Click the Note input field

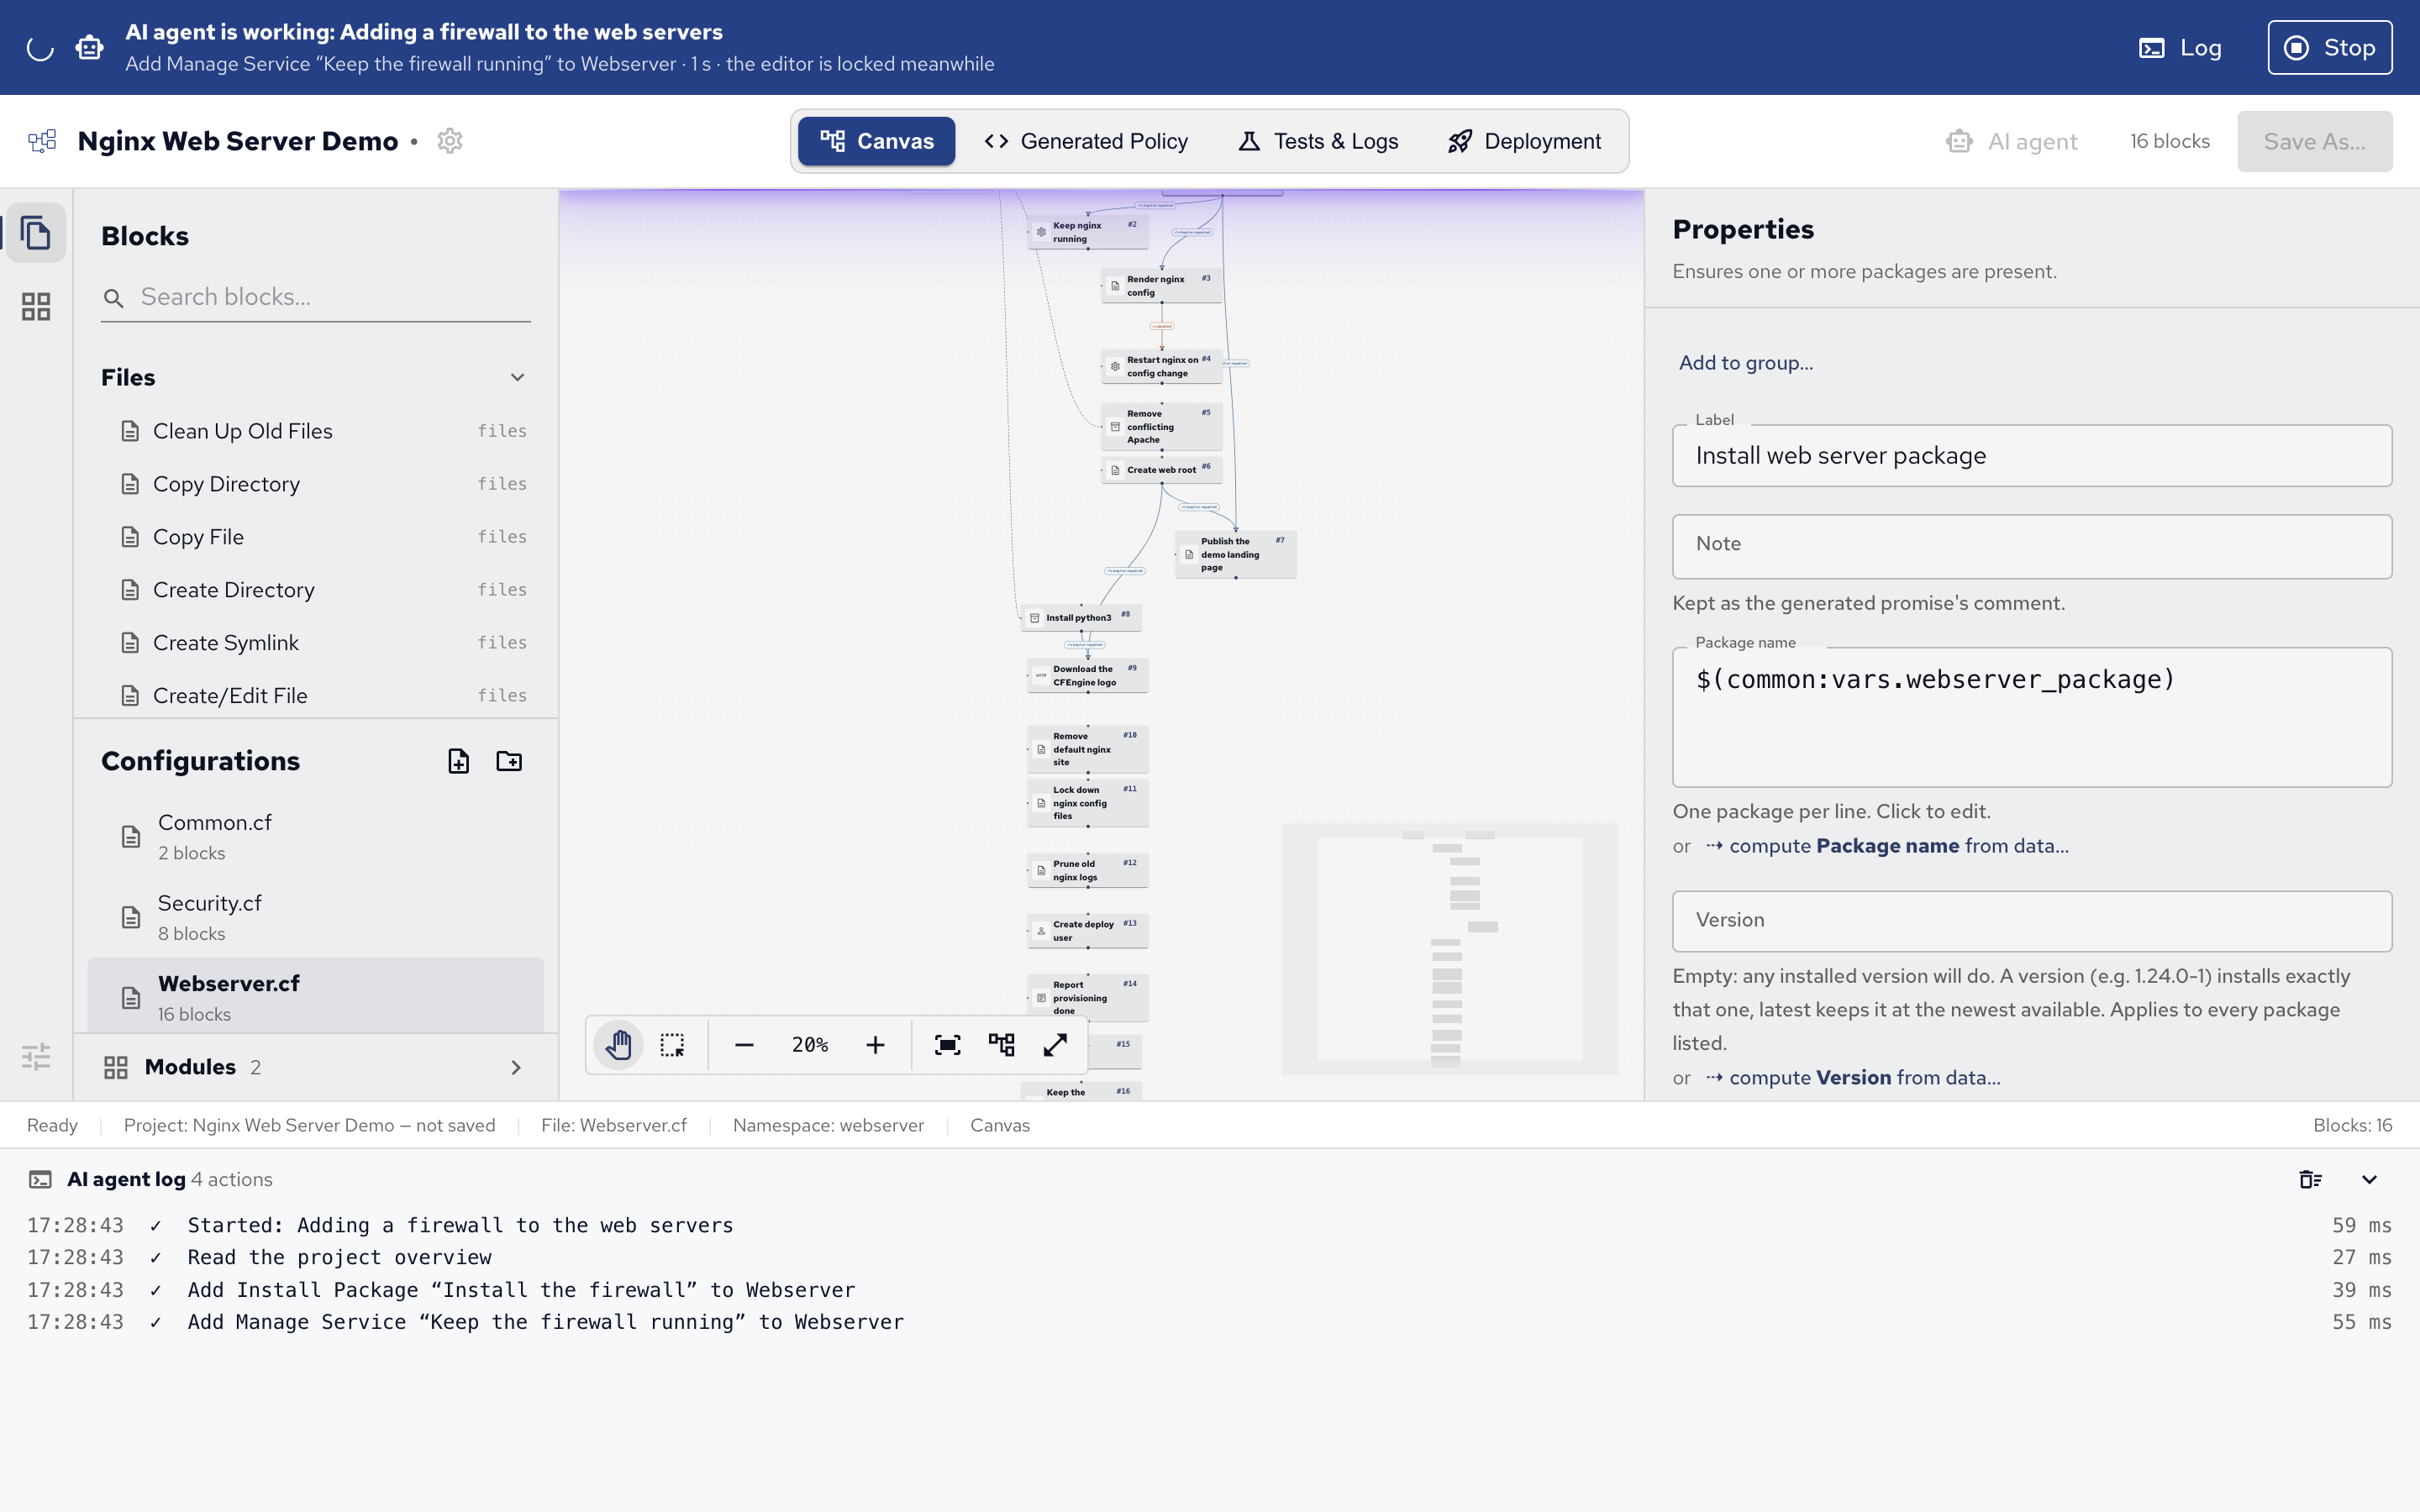pyautogui.click(x=2031, y=546)
